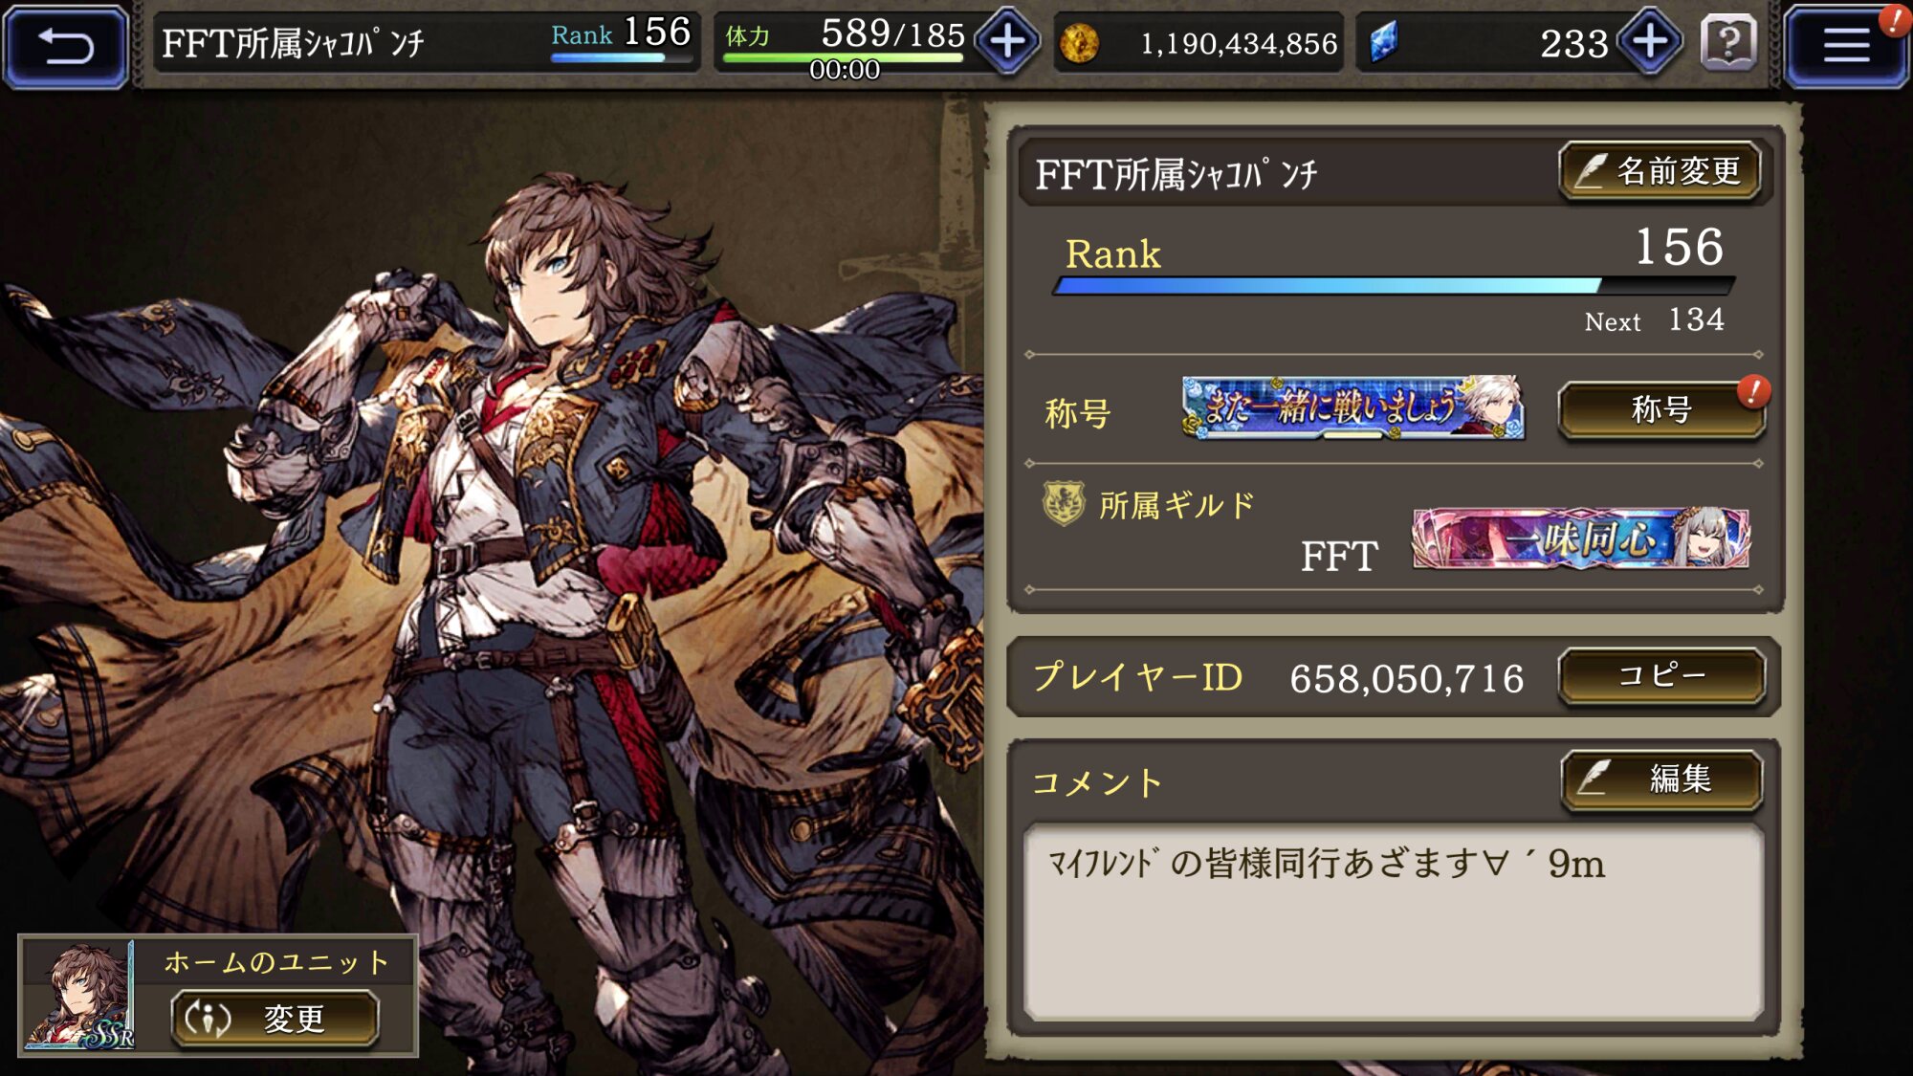
Task: Open the hamburger menu
Action: click(1845, 45)
